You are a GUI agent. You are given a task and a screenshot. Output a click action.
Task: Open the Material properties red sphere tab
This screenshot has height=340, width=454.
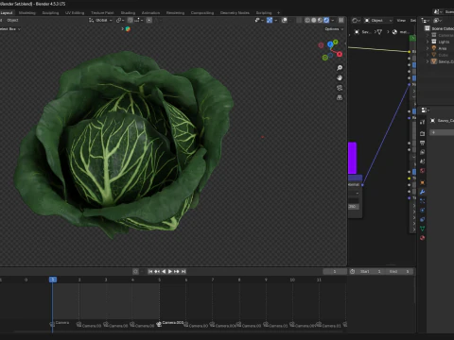click(x=423, y=238)
